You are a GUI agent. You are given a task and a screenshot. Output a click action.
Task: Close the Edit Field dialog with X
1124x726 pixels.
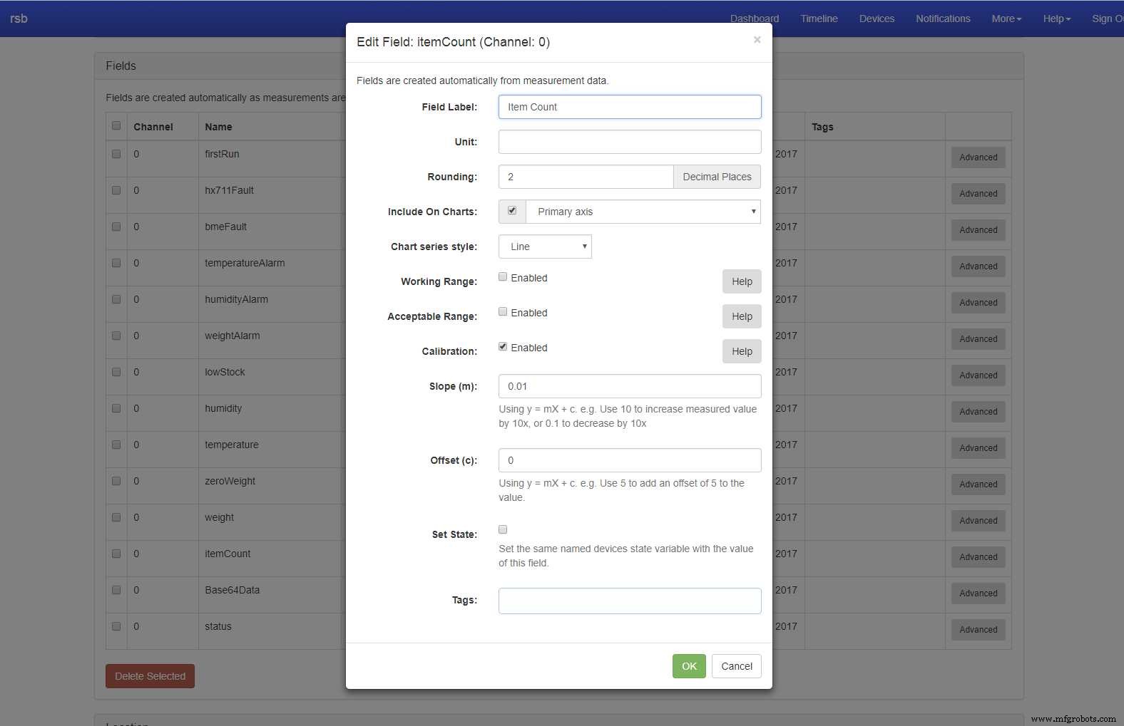757,40
